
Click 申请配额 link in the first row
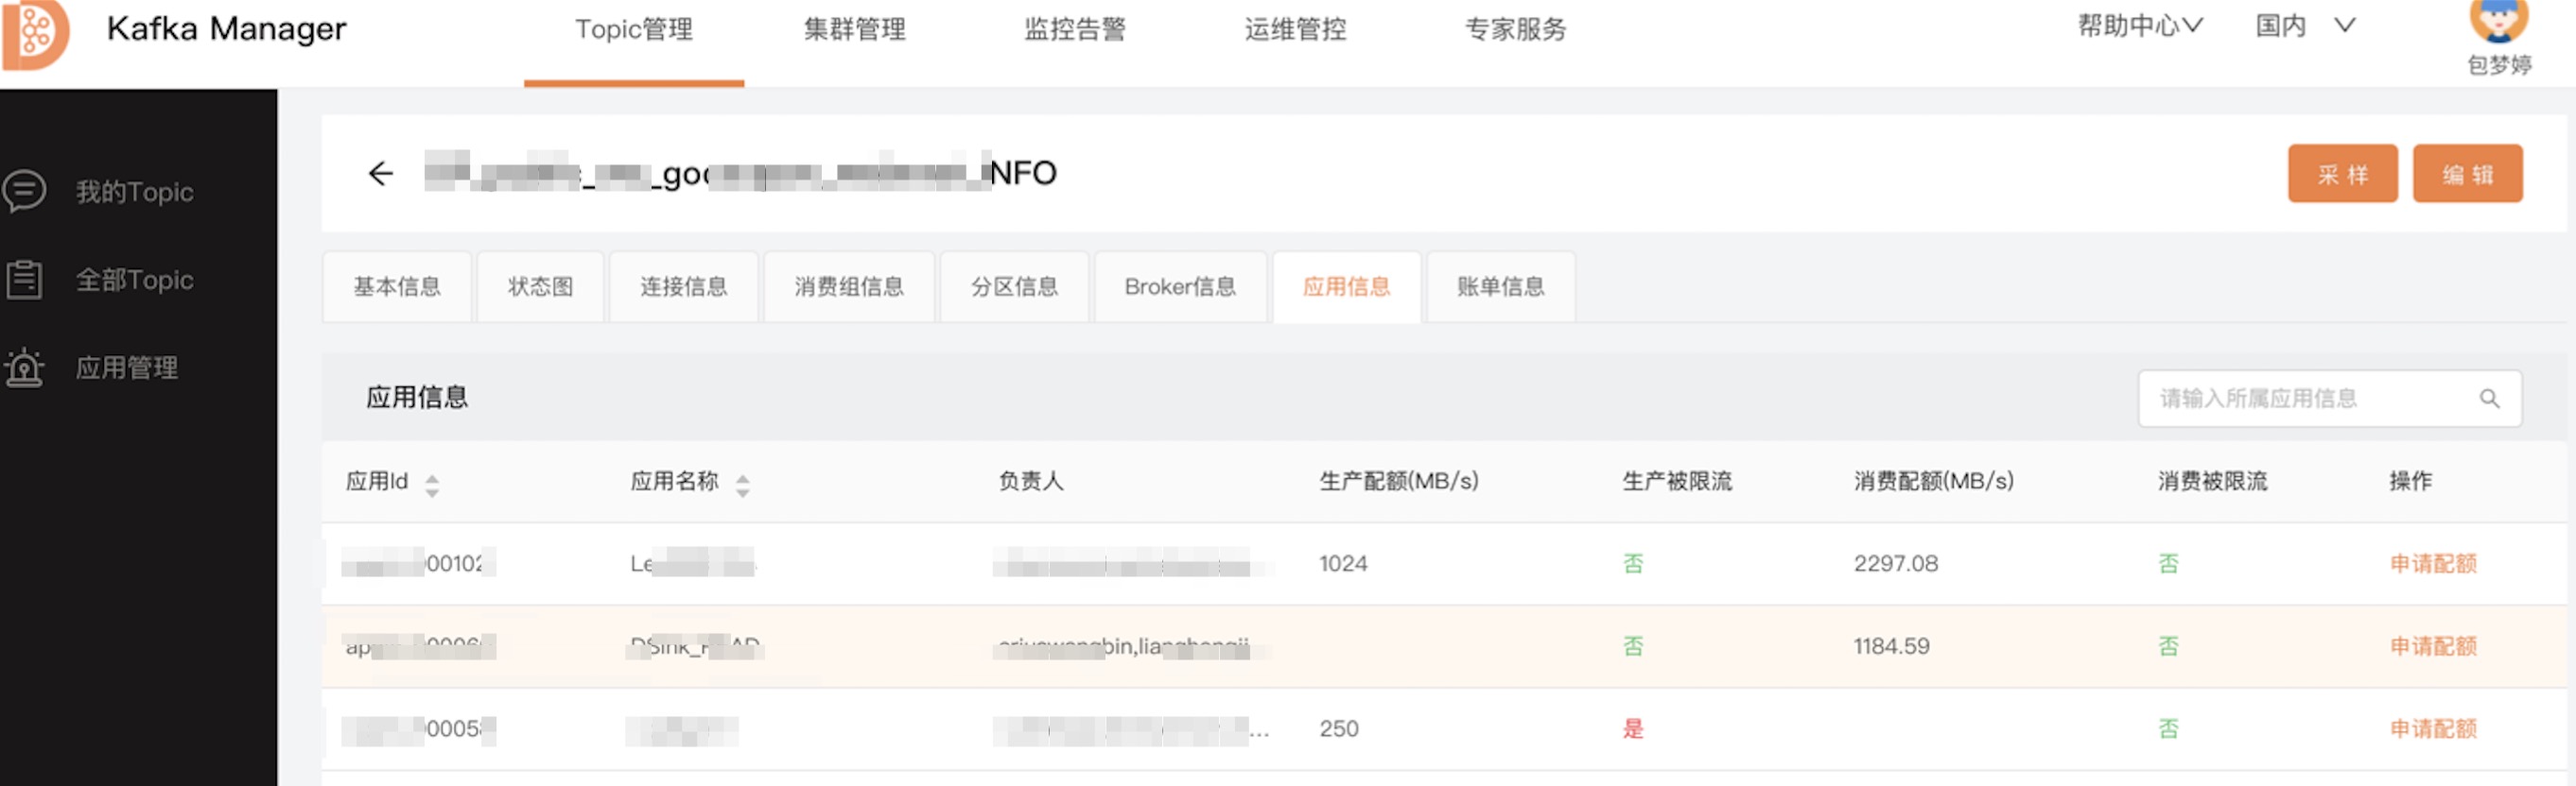coord(2432,563)
